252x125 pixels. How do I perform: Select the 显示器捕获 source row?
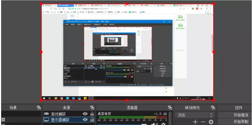tap(69, 120)
